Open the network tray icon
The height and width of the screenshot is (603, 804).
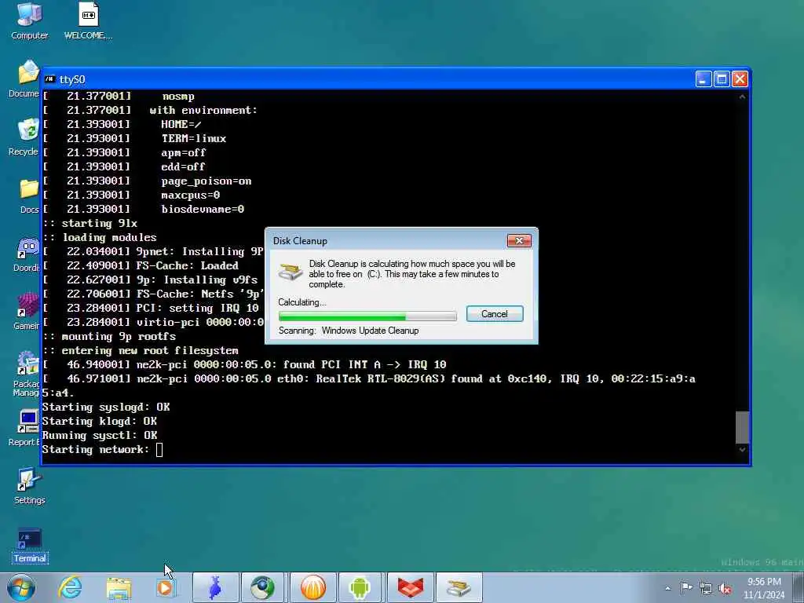[706, 589]
